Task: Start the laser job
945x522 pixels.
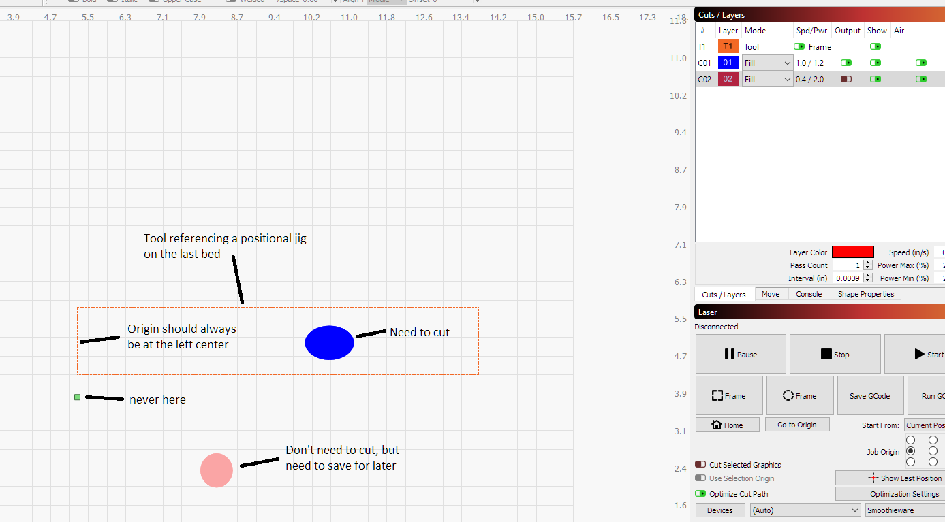Action: pos(915,354)
